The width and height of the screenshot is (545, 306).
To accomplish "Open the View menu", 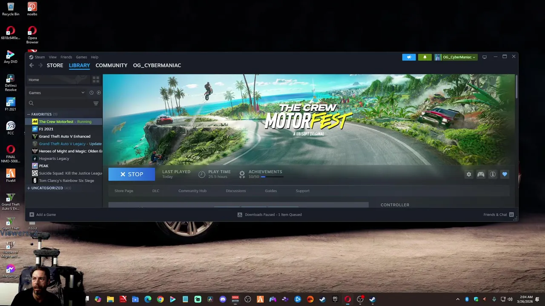I will click(52, 57).
